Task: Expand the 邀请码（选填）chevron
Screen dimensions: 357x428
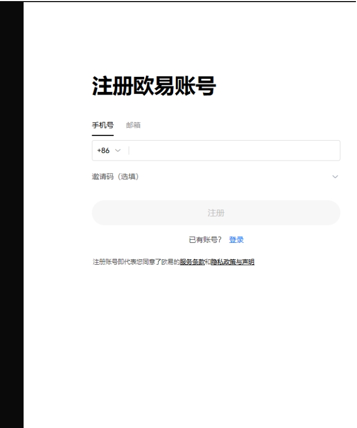Action: [x=335, y=177]
